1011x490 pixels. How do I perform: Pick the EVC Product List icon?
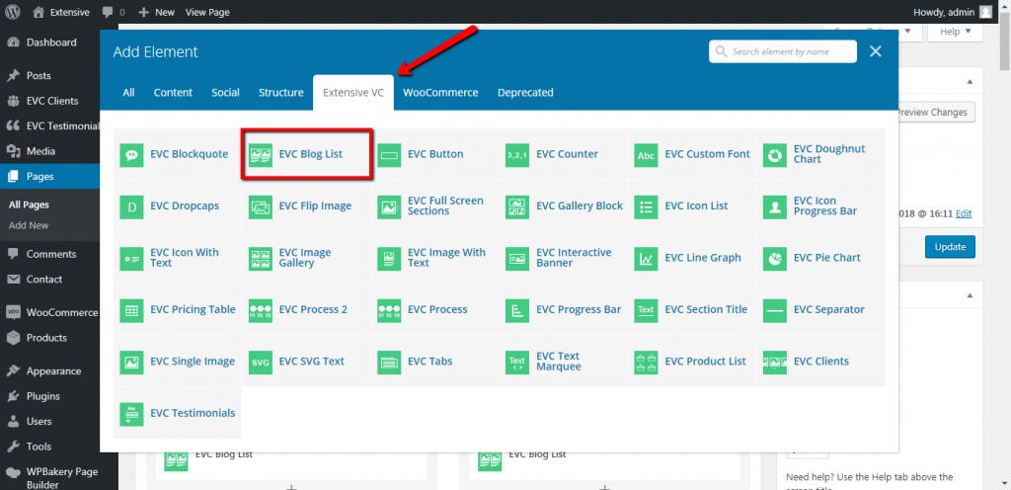point(646,362)
